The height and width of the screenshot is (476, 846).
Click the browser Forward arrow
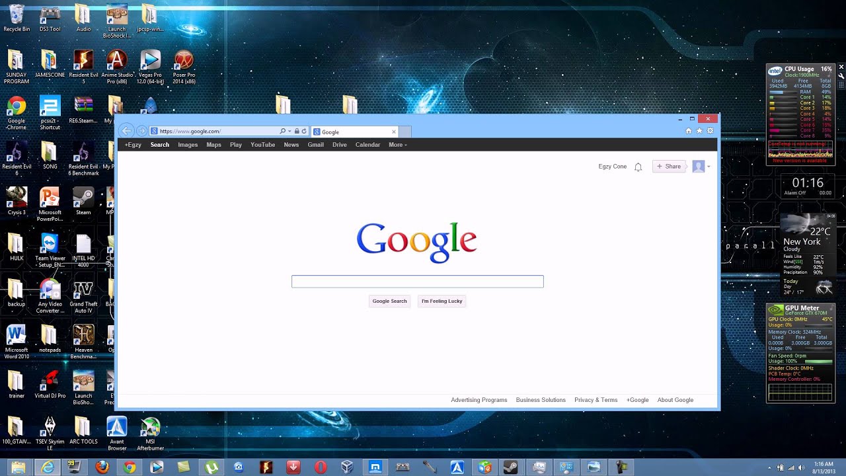141,131
